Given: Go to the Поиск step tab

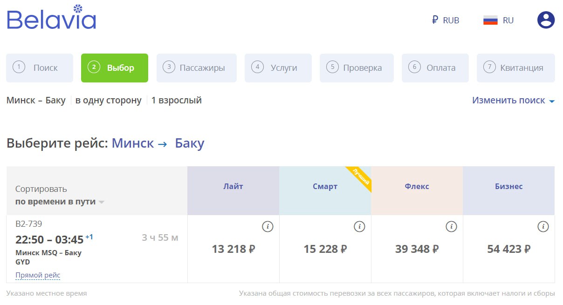Looking at the screenshot, I should click(x=40, y=68).
